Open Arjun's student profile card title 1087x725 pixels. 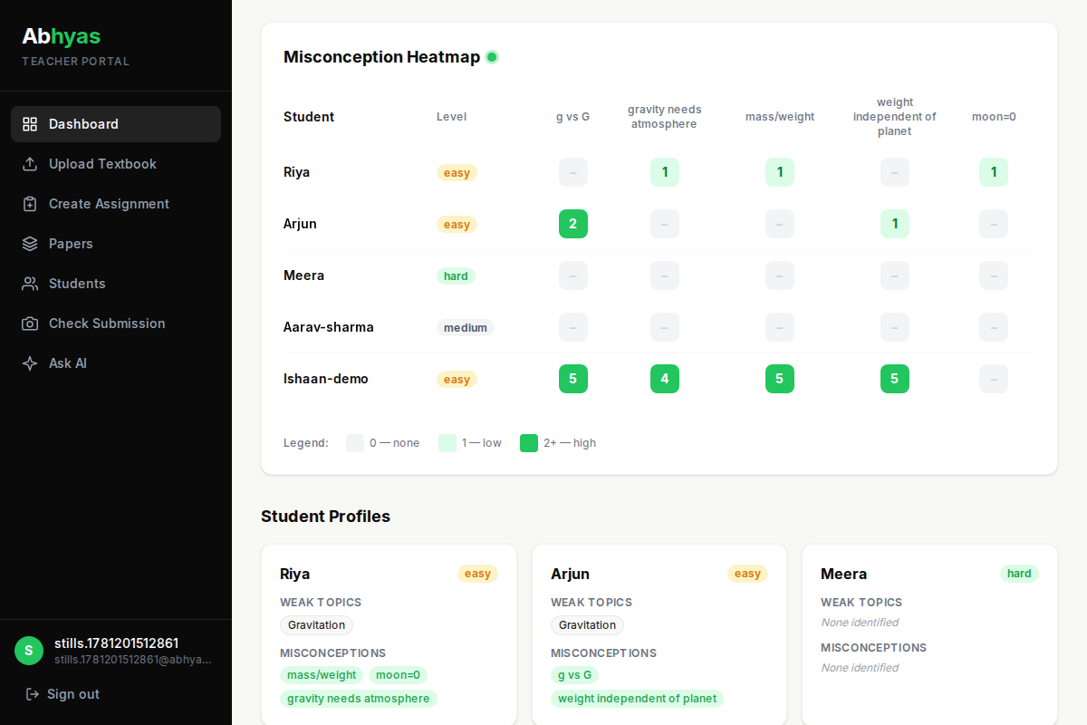tap(570, 574)
